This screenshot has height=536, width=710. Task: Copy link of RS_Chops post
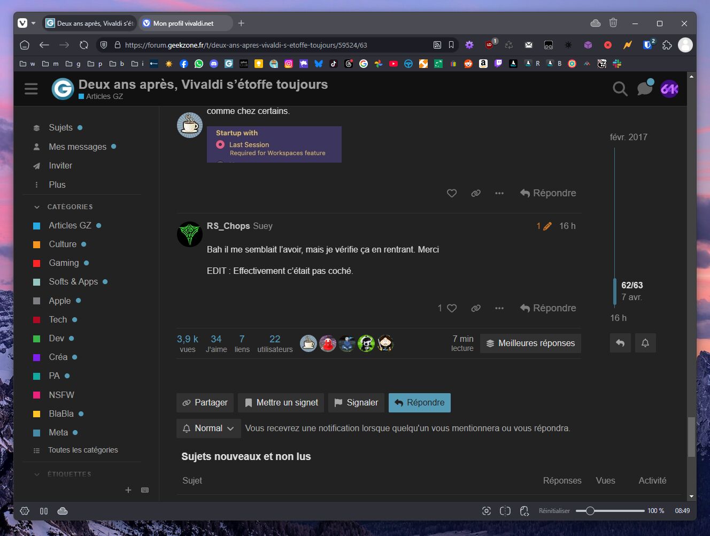[x=476, y=308]
